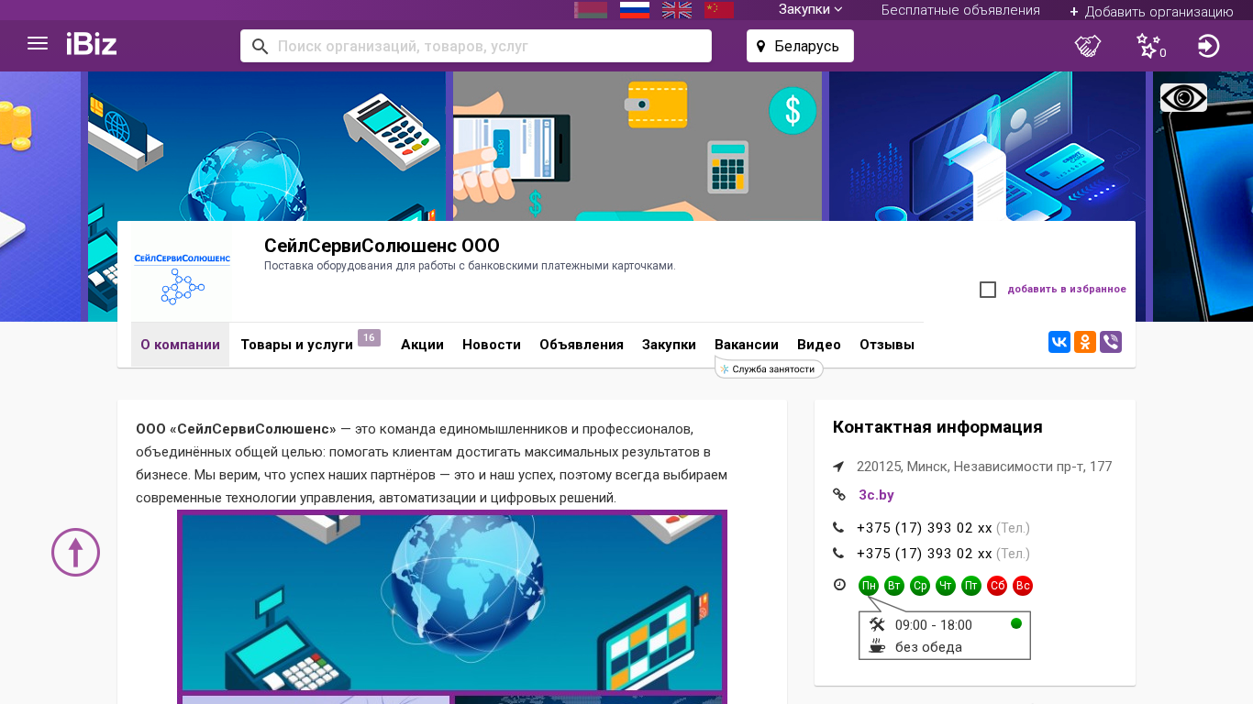Share via VK icon
1253x704 pixels.
[x=1059, y=342]
